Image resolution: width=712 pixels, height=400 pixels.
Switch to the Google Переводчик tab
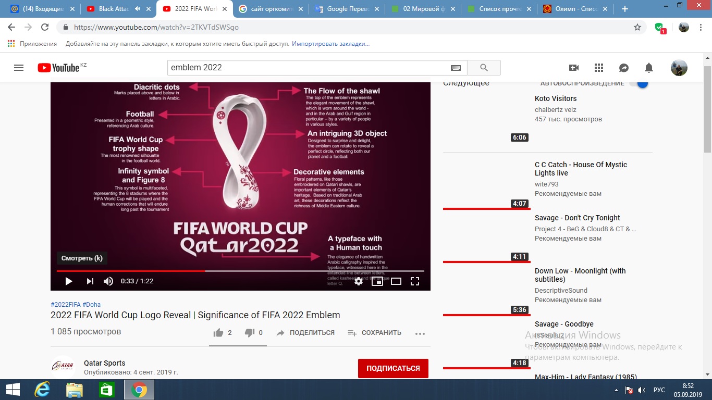(x=346, y=9)
